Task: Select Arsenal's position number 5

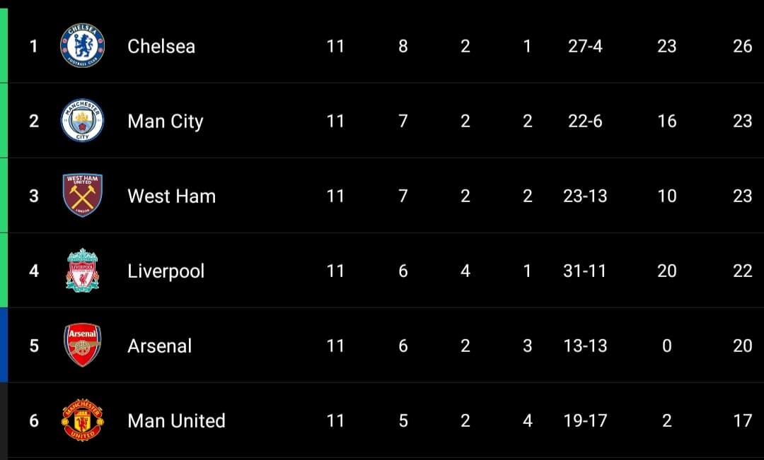Action: (x=34, y=346)
